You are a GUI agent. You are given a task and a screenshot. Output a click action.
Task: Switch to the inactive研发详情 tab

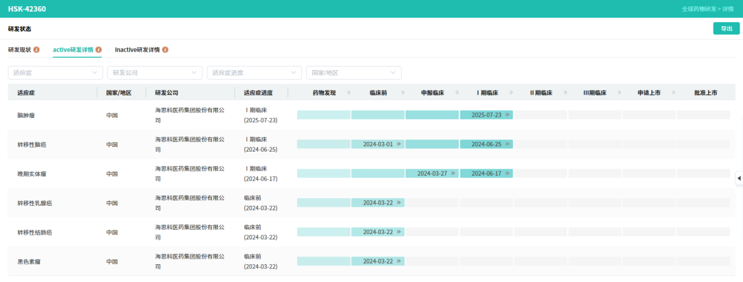click(137, 50)
